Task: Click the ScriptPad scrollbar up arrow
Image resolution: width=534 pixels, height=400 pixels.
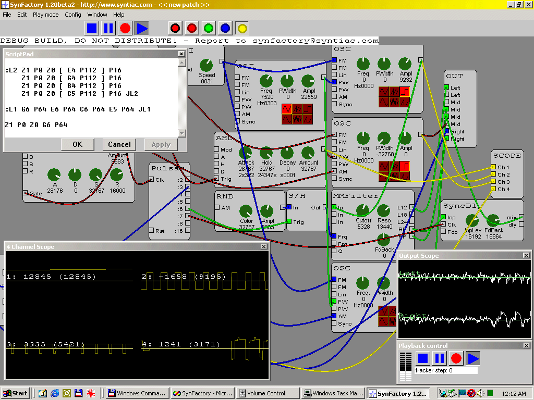Action: 182,63
